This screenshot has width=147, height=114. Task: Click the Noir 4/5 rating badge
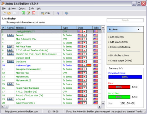(x=11, y=84)
